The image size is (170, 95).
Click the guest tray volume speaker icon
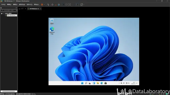point(129,83)
